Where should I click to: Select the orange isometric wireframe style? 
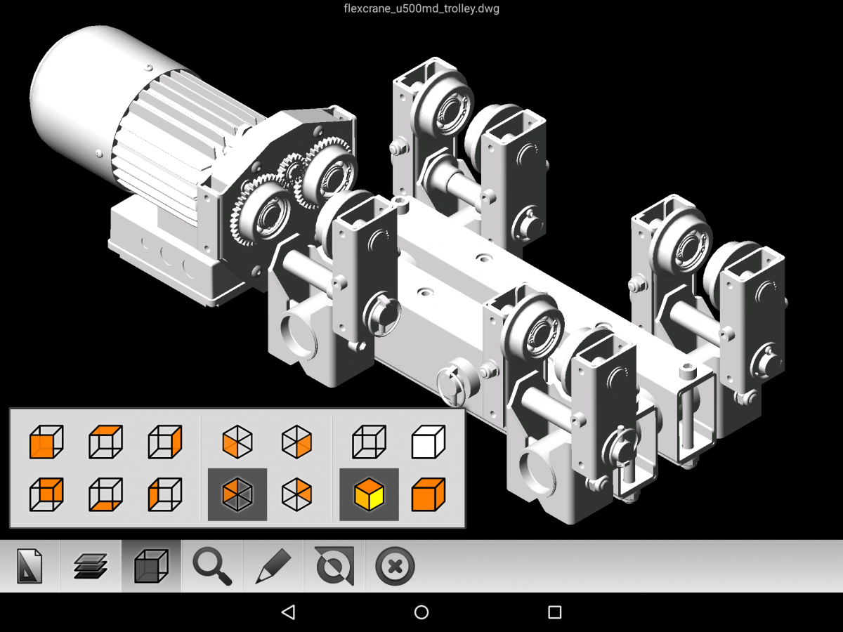[x=296, y=495]
